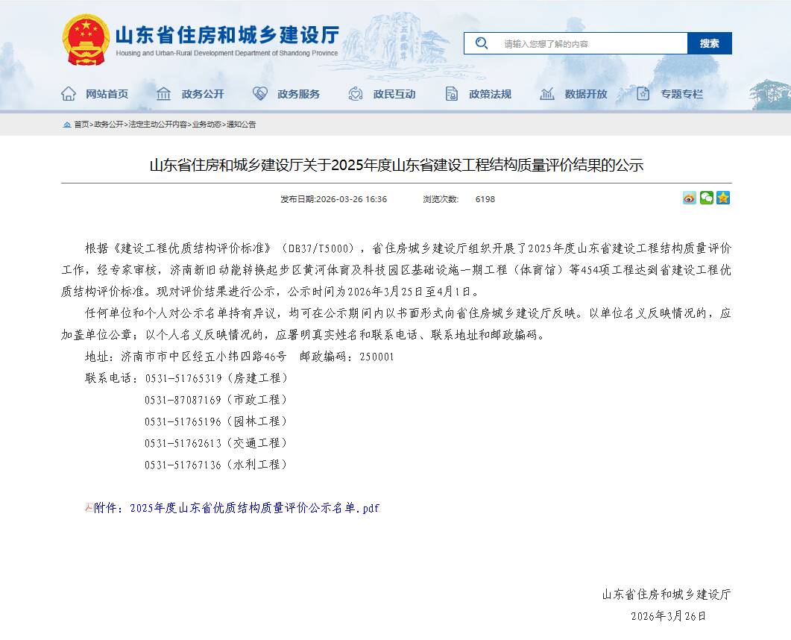Download the 2025年度公示名单 pdf attachment
Viewport: 791px width, 640px height.
pos(236,508)
